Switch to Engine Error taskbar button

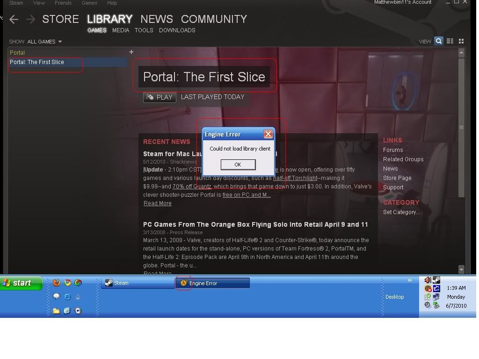(213, 283)
